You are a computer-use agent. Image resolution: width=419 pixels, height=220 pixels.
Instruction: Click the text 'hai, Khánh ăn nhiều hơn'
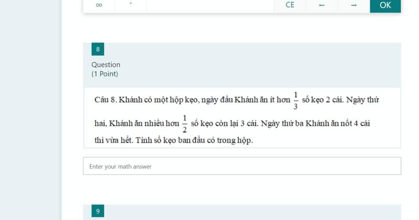pyautogui.click(x=137, y=123)
